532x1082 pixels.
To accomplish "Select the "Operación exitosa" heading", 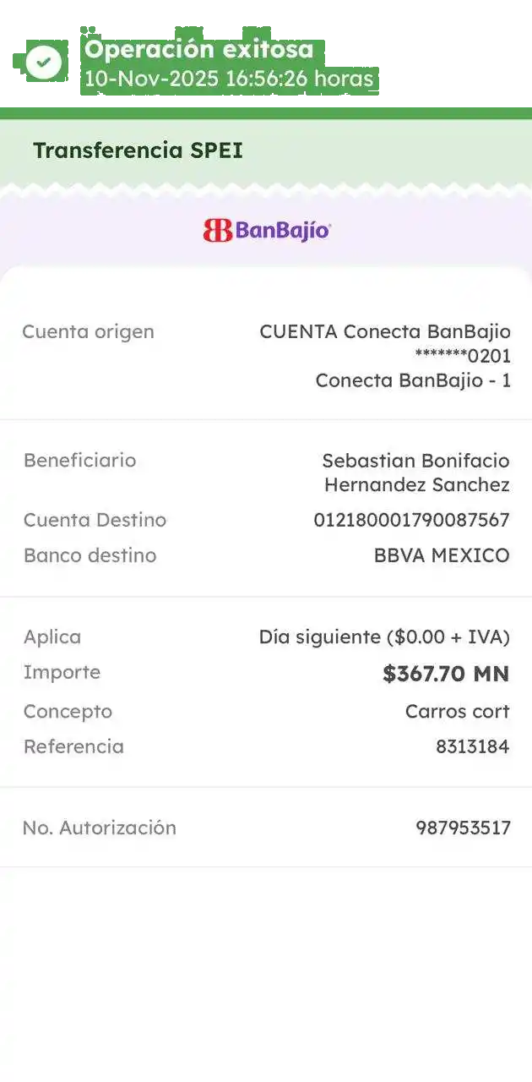I will coord(198,50).
